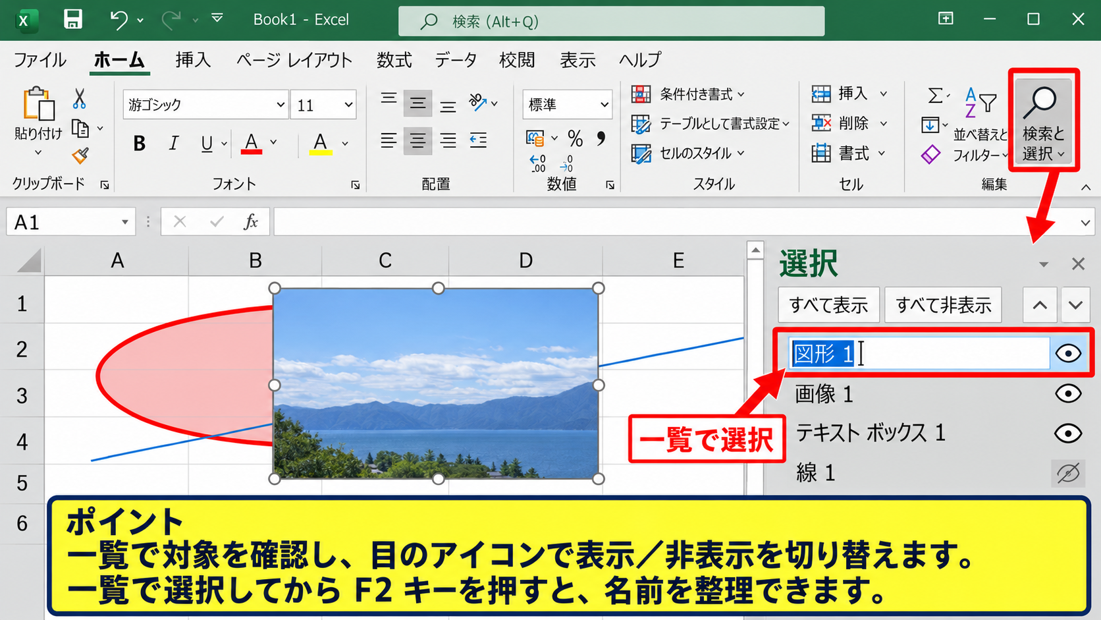Toggle Italic formatting
Image resolution: width=1101 pixels, height=620 pixels.
click(173, 143)
